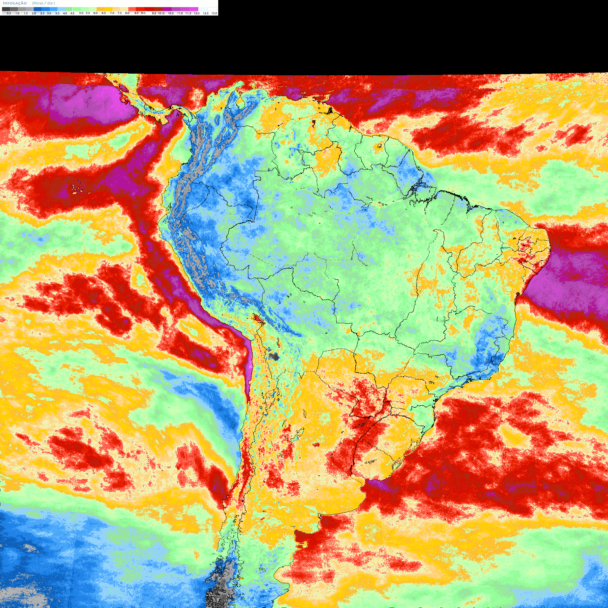Pick the gold yellow swatch before 7.0

click(x=108, y=9)
